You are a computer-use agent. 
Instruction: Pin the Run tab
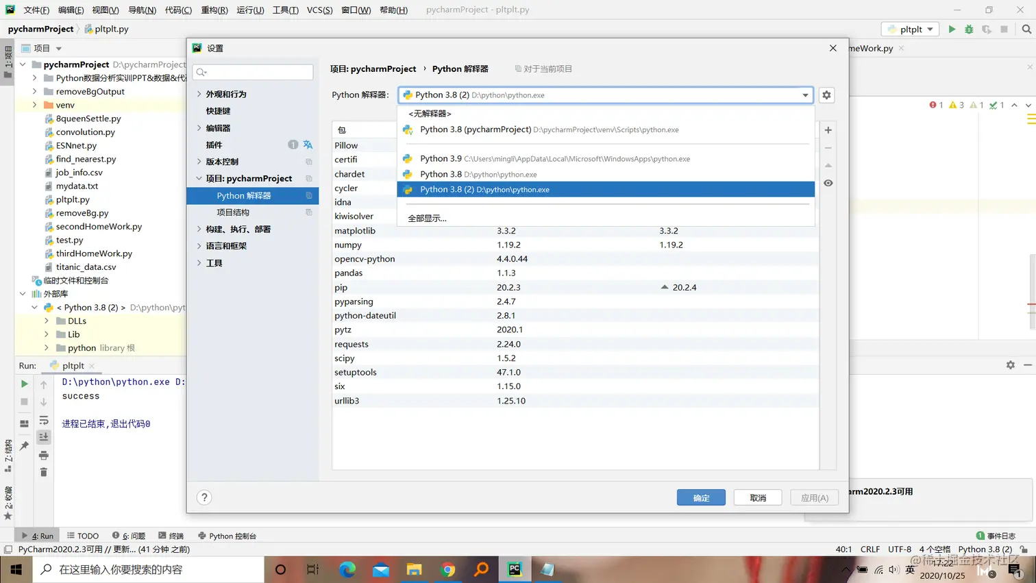(24, 446)
